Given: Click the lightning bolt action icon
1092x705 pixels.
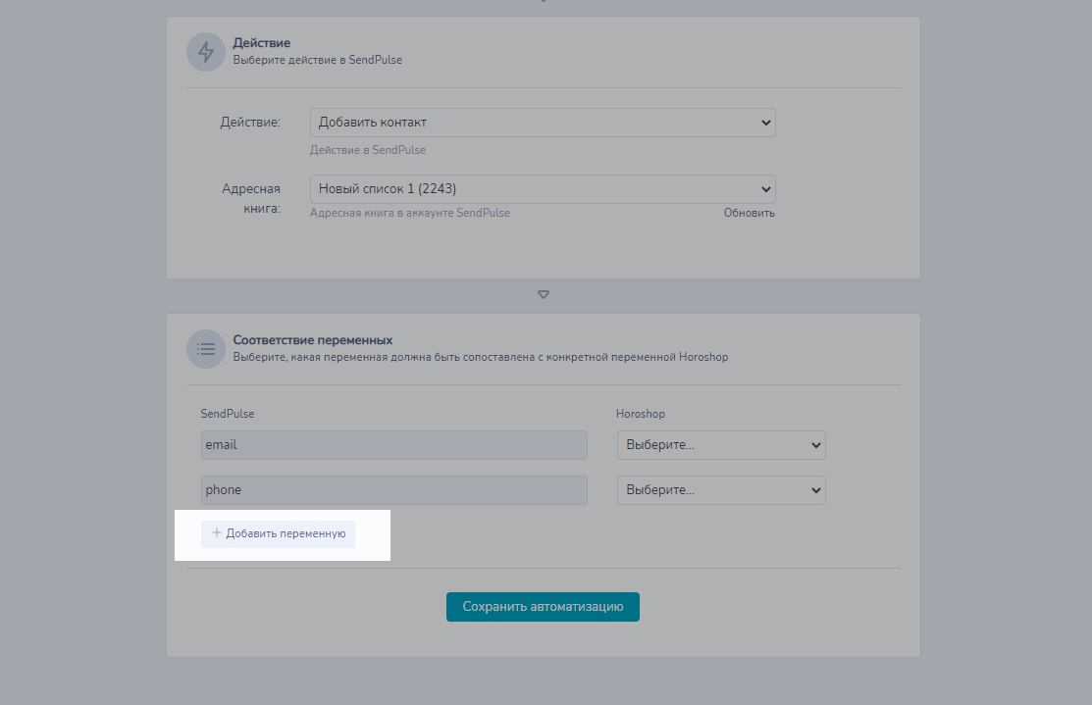Looking at the screenshot, I should click(x=206, y=52).
